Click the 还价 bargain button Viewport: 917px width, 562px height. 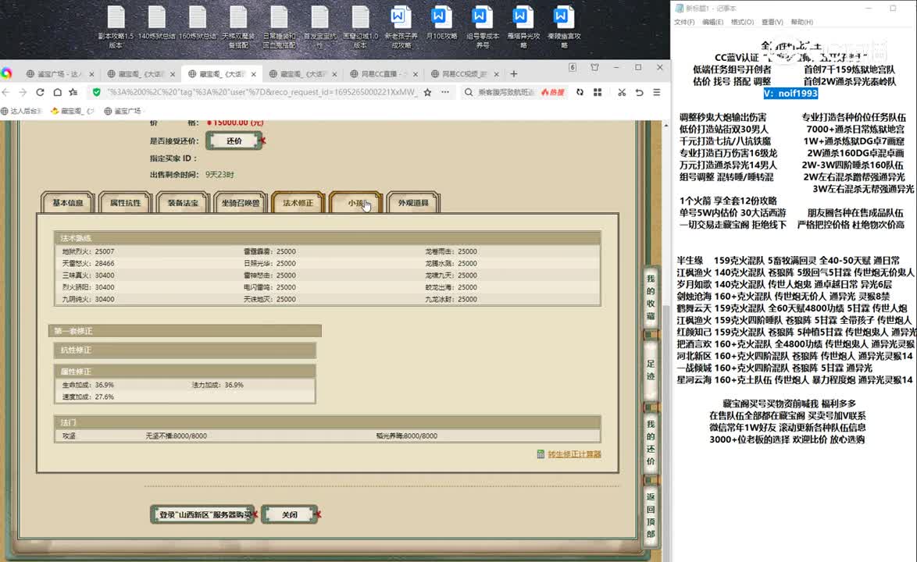tap(234, 140)
